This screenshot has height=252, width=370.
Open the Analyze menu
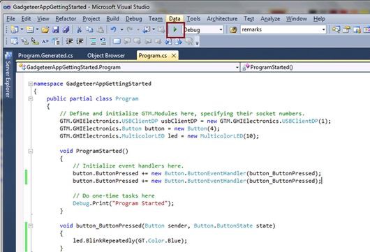(x=270, y=19)
